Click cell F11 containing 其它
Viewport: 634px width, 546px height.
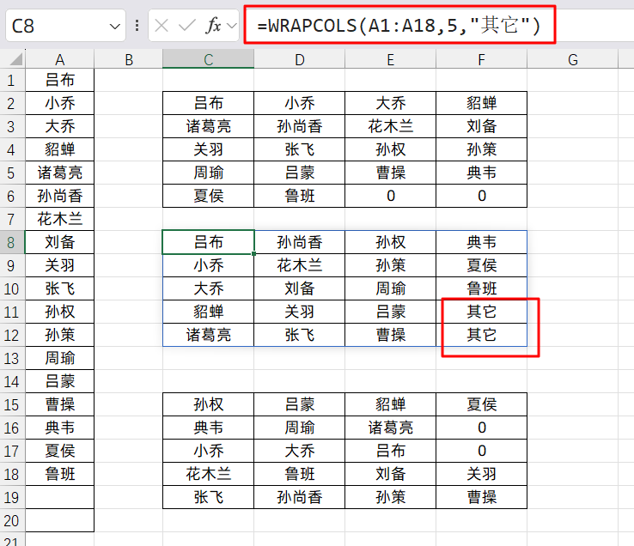[x=481, y=312]
